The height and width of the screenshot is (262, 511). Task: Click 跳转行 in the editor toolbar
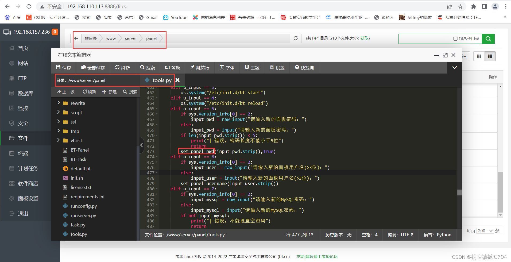(200, 68)
